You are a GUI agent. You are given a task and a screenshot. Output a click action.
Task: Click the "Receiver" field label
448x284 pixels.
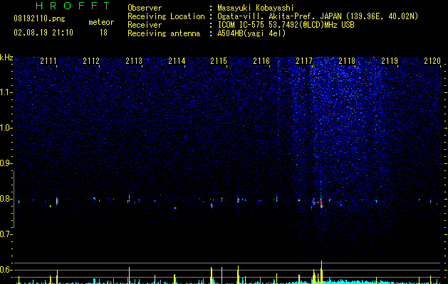click(x=145, y=25)
